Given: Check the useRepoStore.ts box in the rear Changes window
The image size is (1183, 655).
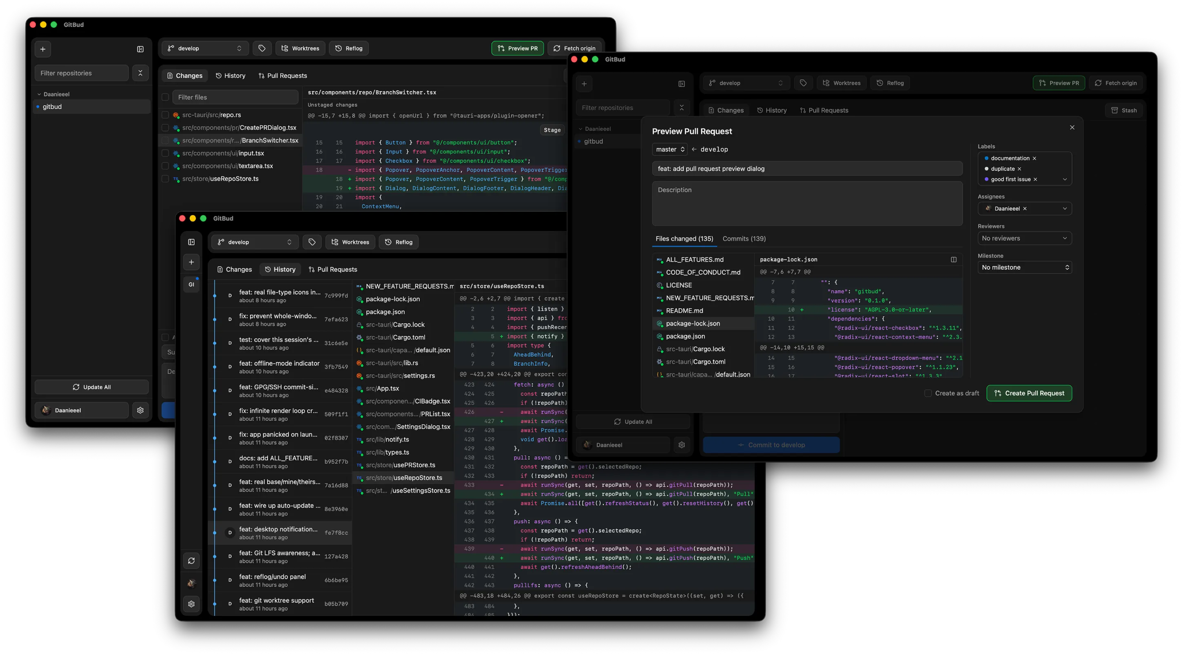Looking at the screenshot, I should pyautogui.click(x=165, y=179).
